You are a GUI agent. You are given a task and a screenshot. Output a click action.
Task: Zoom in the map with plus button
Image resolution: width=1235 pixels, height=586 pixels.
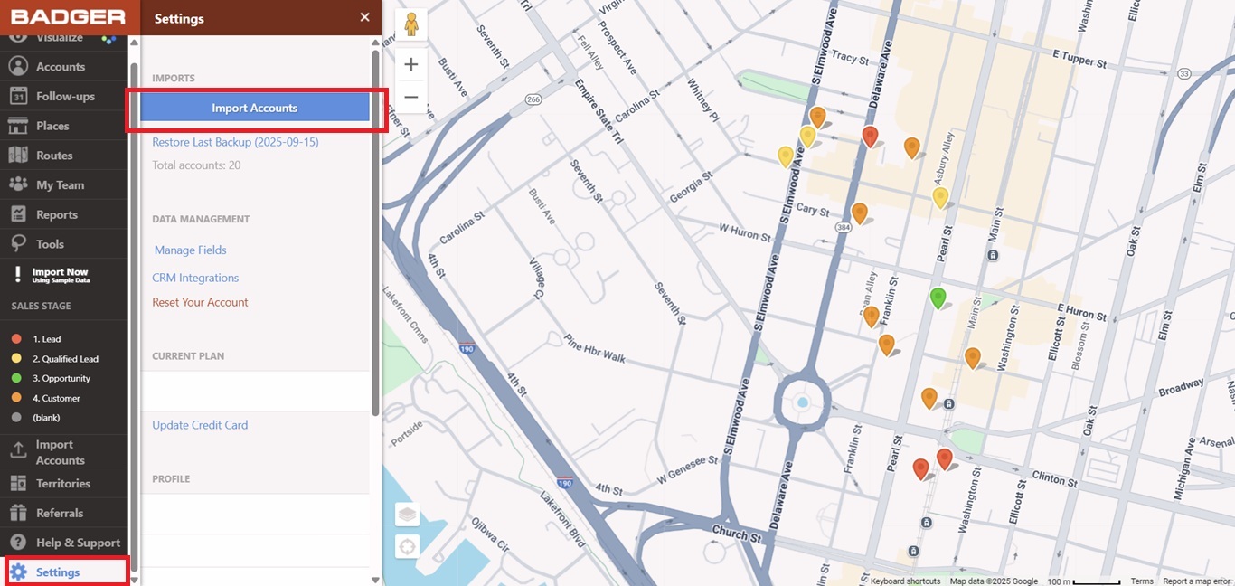(x=410, y=64)
